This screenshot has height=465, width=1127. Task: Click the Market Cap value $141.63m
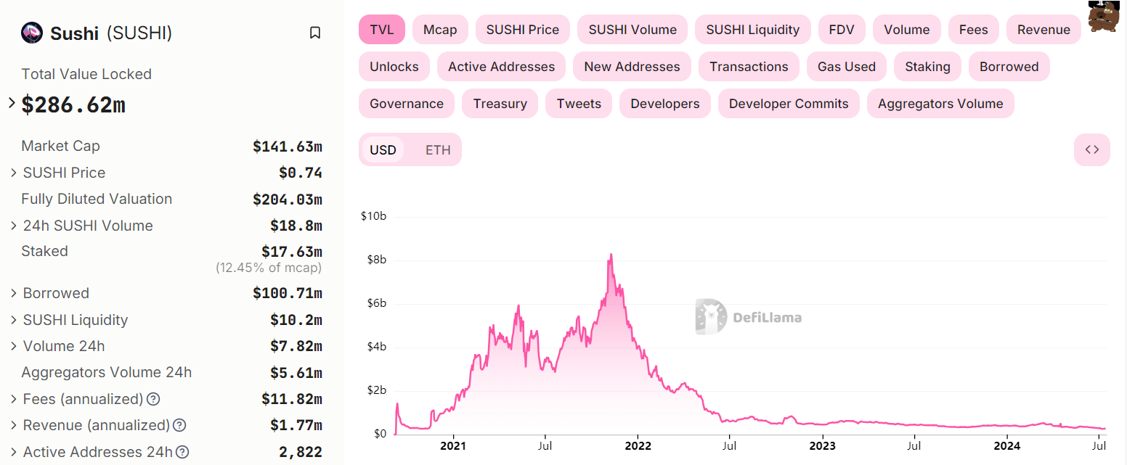[x=288, y=147]
